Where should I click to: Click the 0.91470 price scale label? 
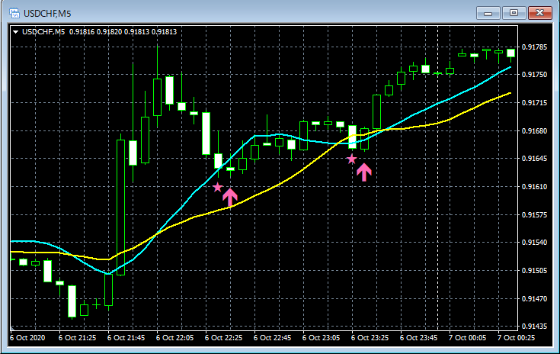click(534, 298)
